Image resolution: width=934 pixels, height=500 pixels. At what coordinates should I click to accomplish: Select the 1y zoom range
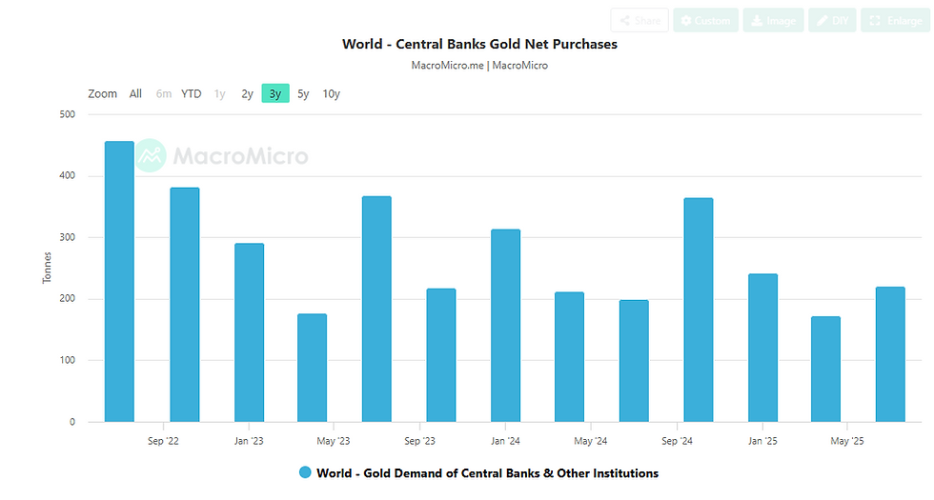pos(220,93)
